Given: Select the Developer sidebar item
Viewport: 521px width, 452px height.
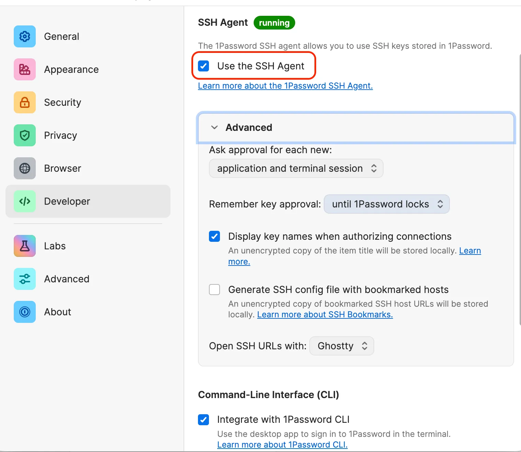Looking at the screenshot, I should coord(88,201).
